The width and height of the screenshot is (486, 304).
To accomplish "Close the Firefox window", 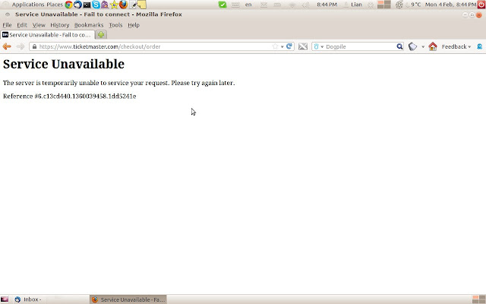I will (x=479, y=14).
